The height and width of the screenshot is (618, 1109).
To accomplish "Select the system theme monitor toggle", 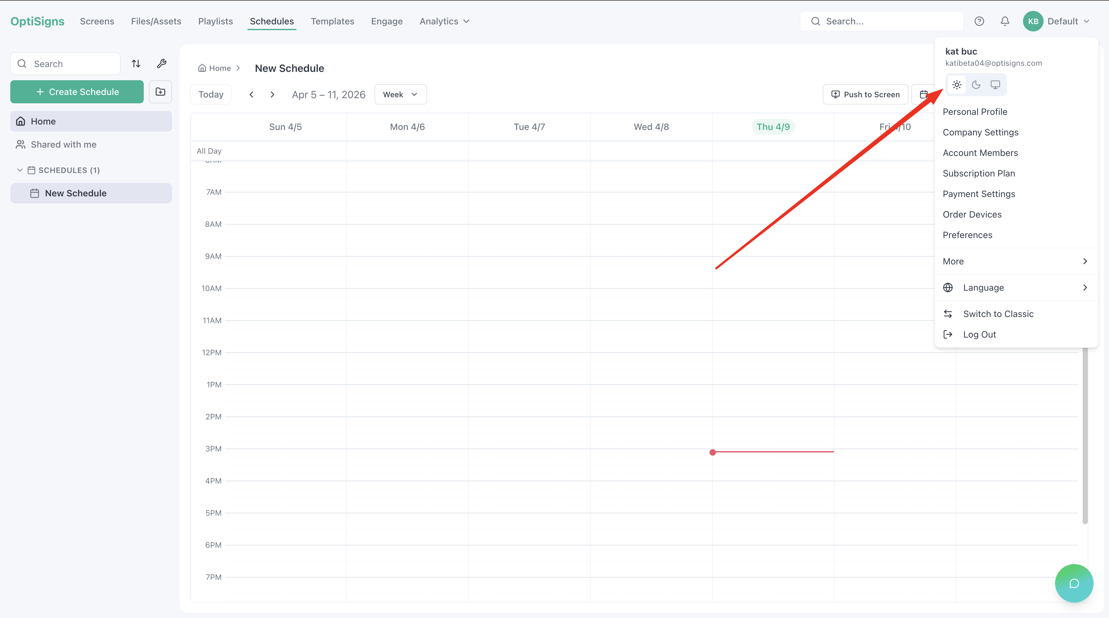I will 995,84.
